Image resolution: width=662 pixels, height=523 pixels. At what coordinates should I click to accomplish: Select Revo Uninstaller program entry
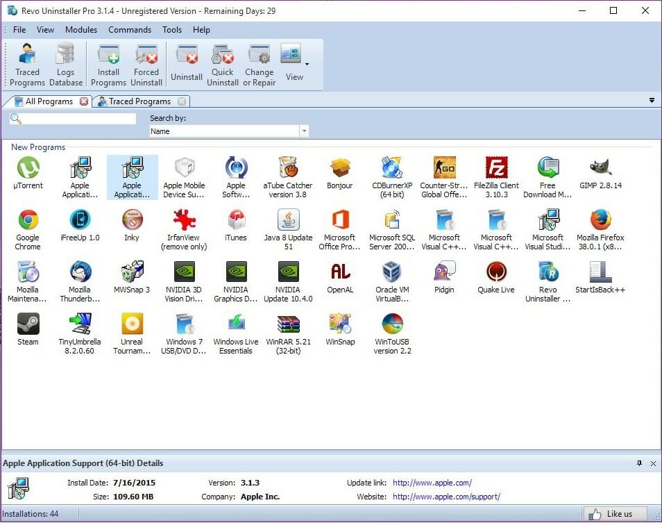point(548,281)
